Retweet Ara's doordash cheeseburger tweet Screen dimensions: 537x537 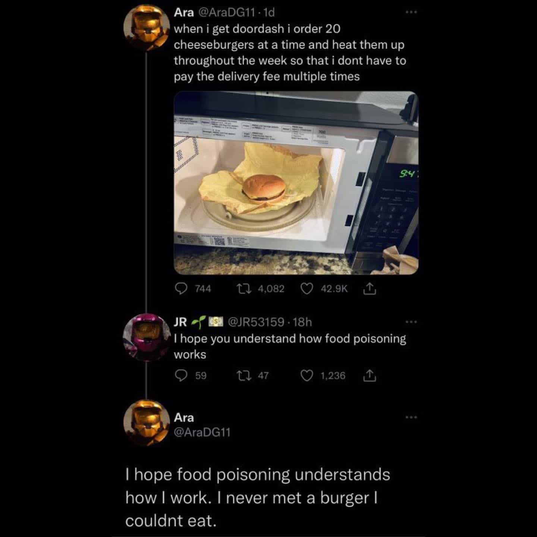(x=244, y=289)
